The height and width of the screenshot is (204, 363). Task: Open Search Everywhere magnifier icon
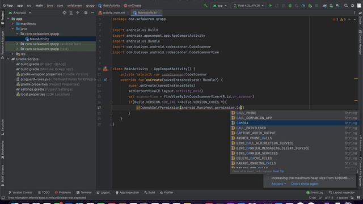[346, 6]
